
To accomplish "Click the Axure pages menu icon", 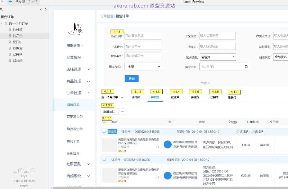I will 10,2.
